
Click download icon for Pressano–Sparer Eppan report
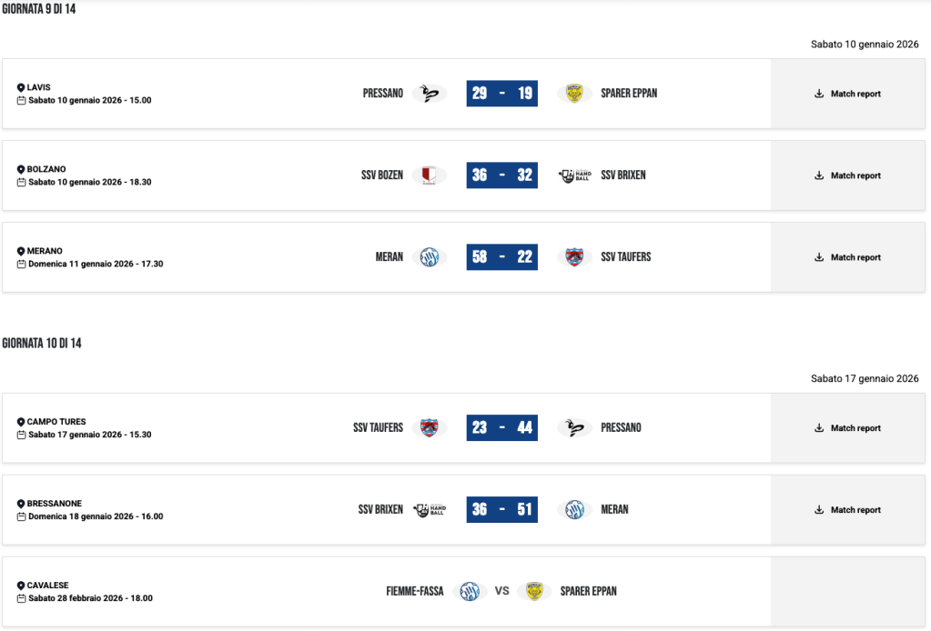pyautogui.click(x=819, y=94)
